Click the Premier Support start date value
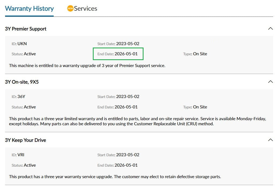This screenshot has width=279, height=188. pos(128,44)
